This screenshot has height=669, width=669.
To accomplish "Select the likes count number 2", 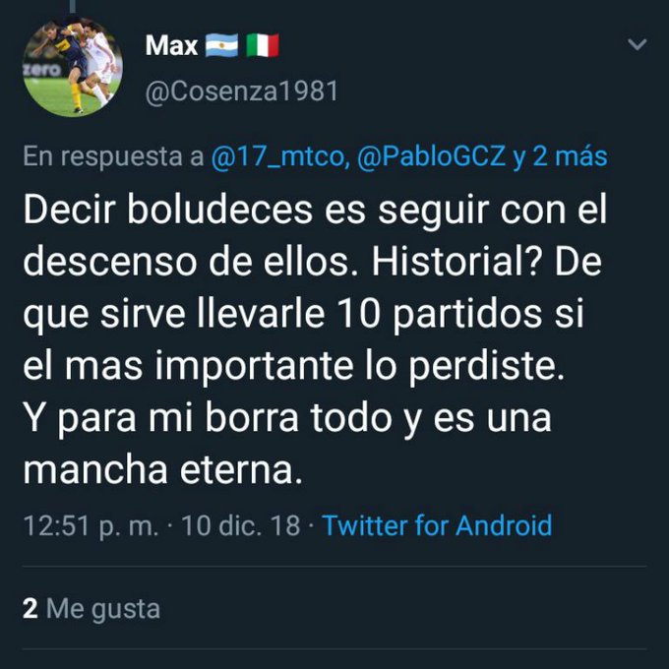I will (x=30, y=608).
